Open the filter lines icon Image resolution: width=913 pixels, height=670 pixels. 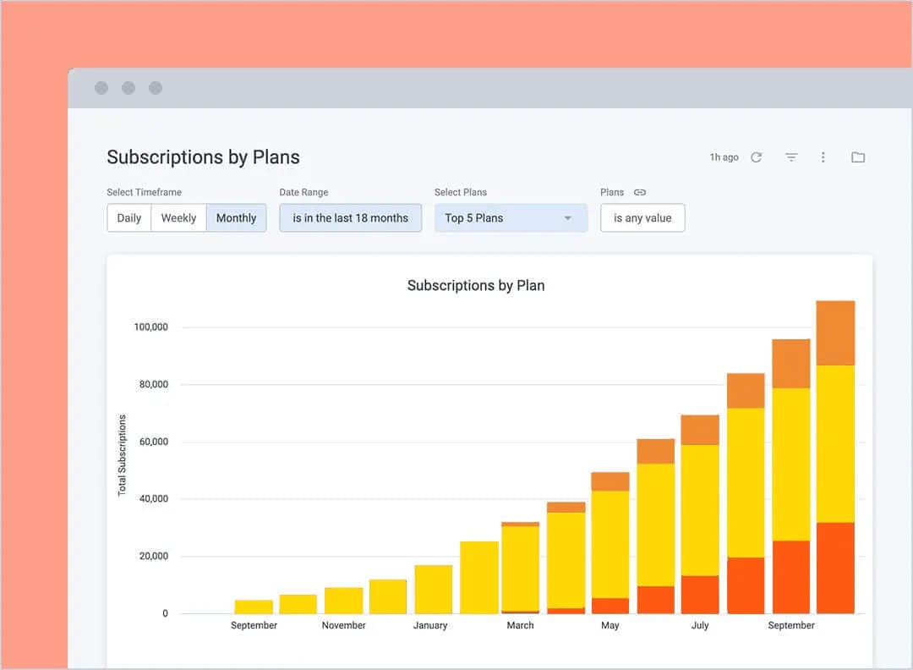coord(791,157)
